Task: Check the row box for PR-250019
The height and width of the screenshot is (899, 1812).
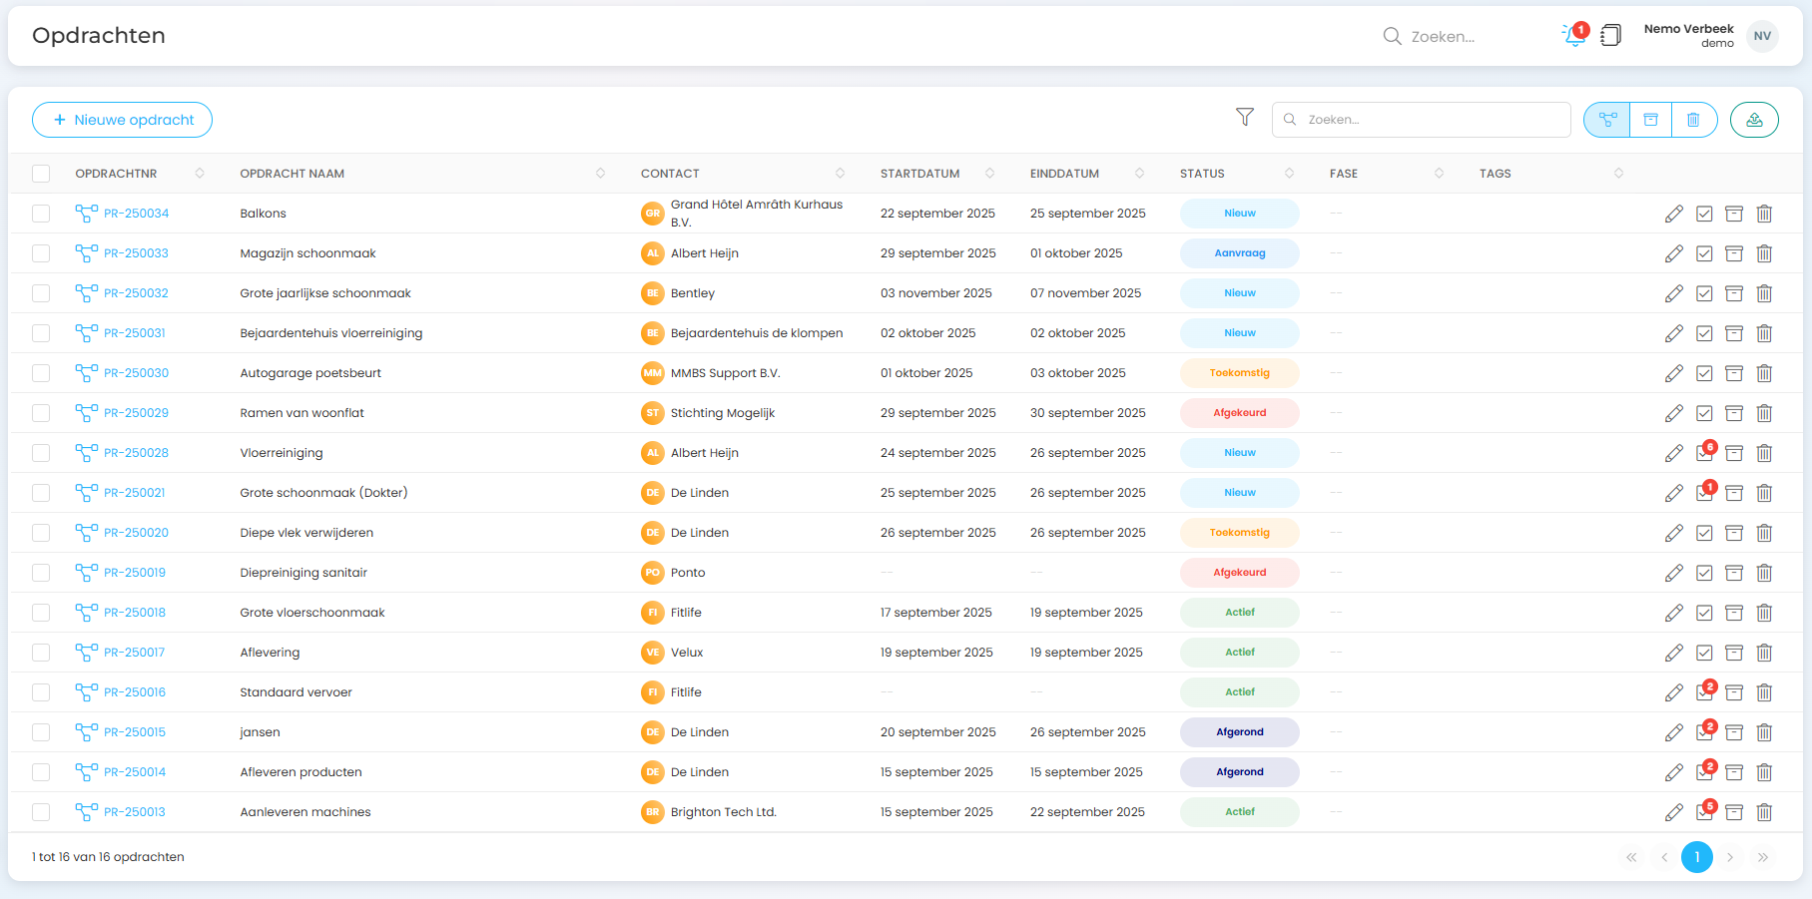Action: tap(41, 573)
